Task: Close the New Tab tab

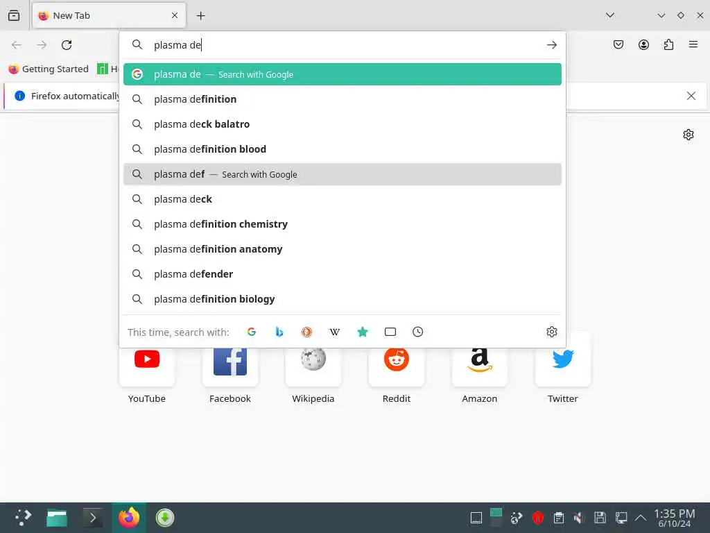Action: (x=175, y=15)
